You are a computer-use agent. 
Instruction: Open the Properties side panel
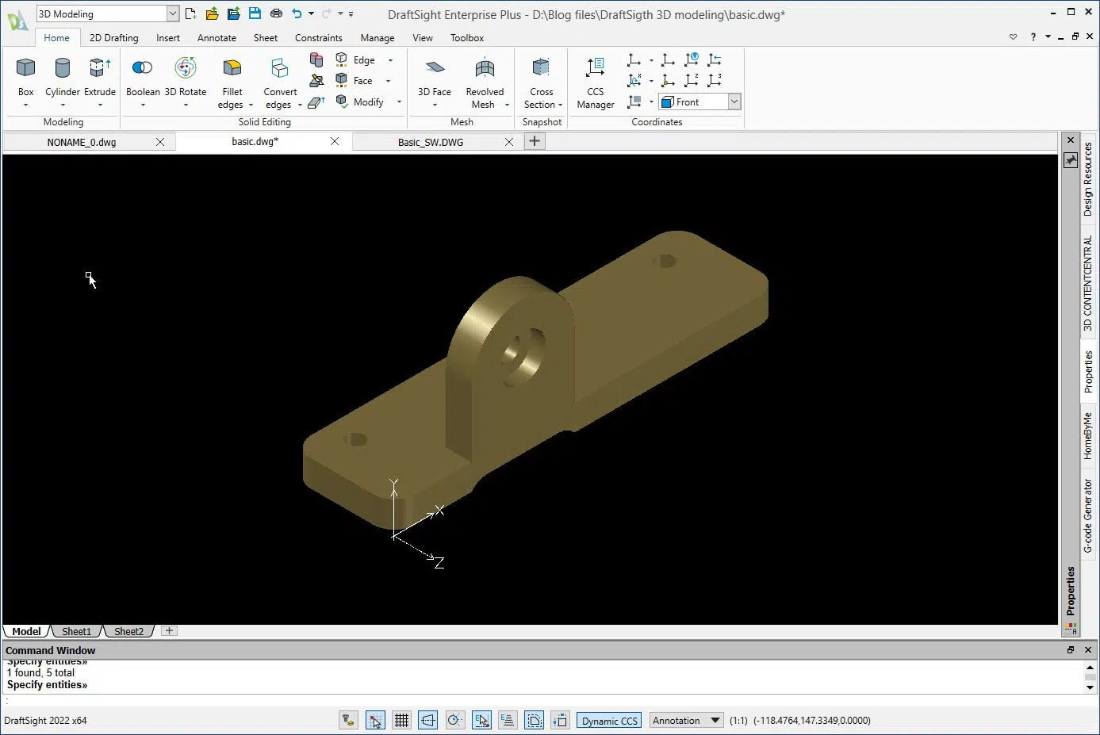coord(1088,369)
